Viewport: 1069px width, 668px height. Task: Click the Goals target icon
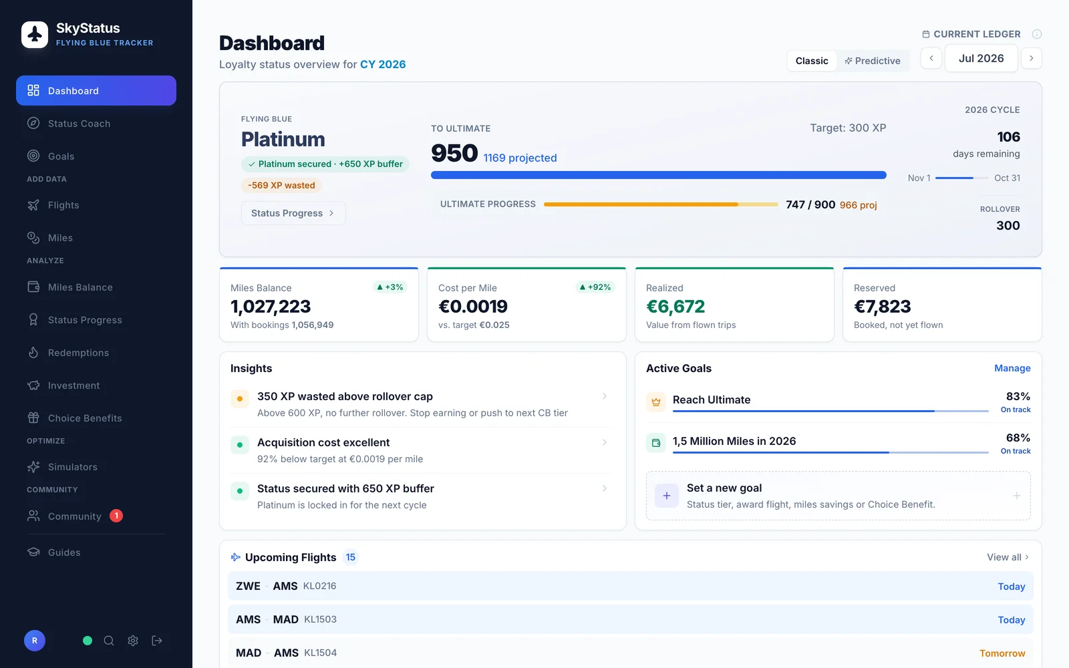[33, 156]
